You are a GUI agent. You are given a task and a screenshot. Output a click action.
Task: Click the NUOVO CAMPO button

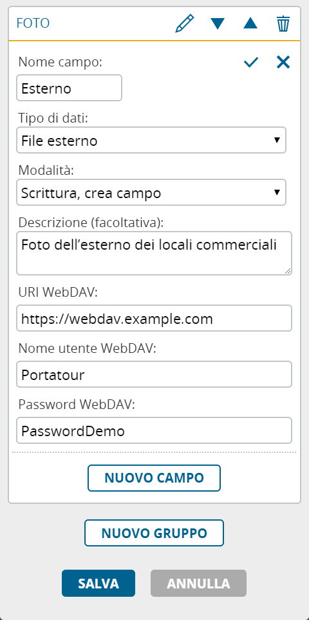pos(154,478)
